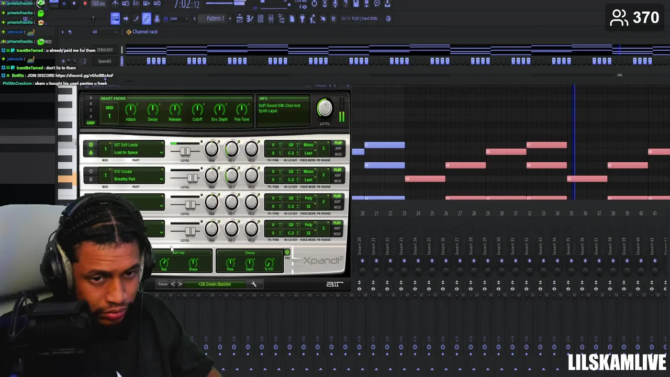Open part A Mono voice mode dropdown
Image resolution: width=670 pixels, height=377 pixels.
(308, 145)
